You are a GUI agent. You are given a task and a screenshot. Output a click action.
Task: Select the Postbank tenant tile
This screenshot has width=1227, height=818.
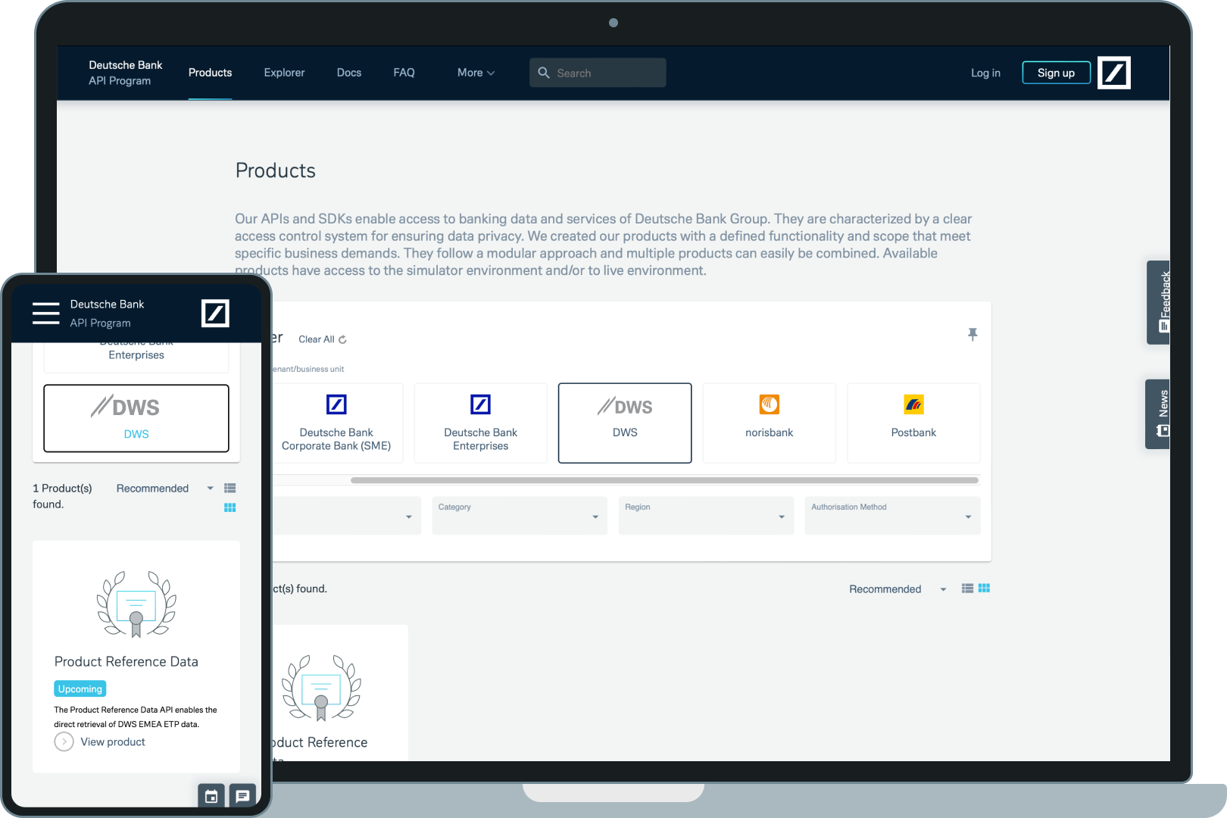tap(913, 423)
